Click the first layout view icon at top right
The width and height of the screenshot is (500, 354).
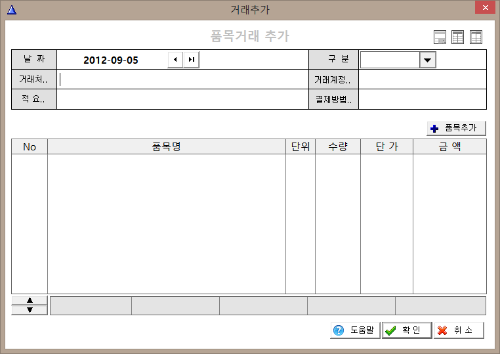click(440, 37)
